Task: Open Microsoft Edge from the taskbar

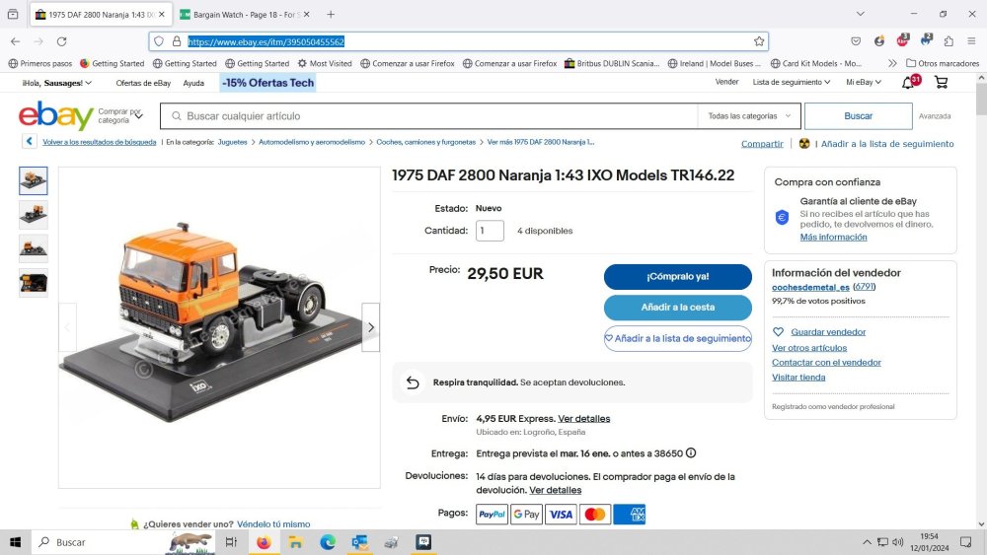Action: (328, 542)
